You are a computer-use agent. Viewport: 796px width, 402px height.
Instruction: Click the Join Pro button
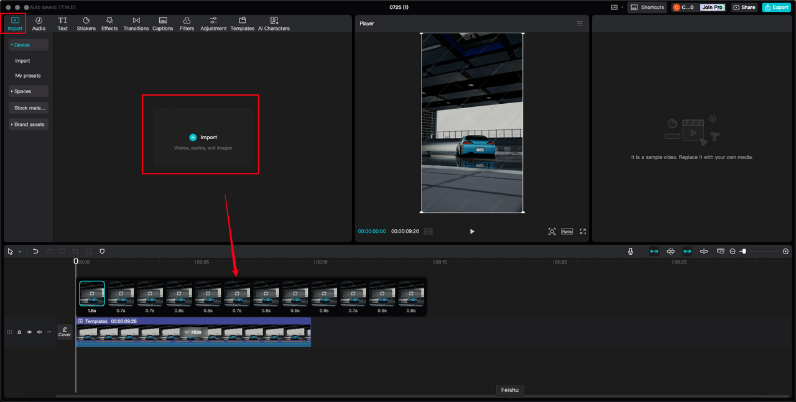point(711,7)
